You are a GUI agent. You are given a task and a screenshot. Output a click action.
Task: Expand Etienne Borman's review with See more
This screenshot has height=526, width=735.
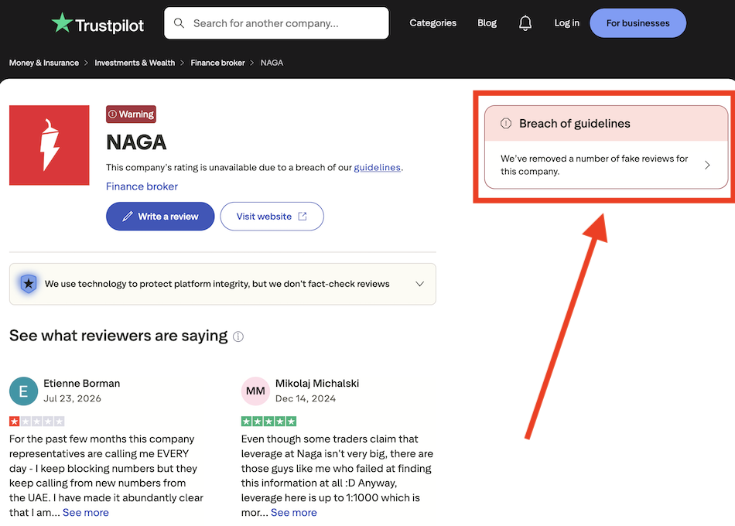coord(86,512)
